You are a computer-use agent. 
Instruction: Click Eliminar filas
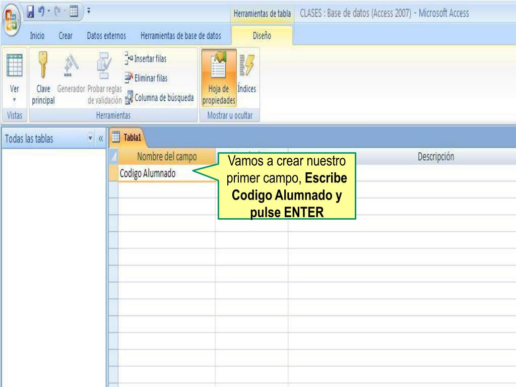tap(146, 78)
